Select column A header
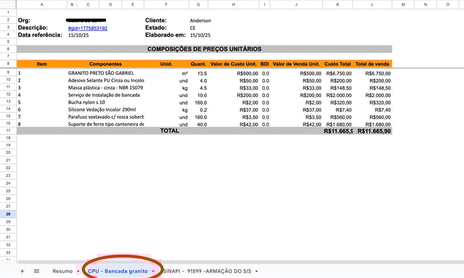 42,5
